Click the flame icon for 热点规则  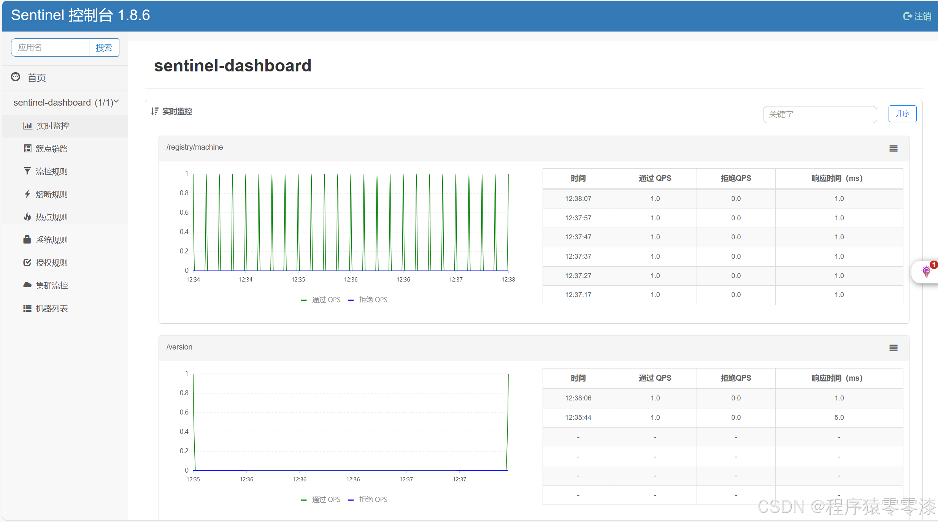point(27,217)
